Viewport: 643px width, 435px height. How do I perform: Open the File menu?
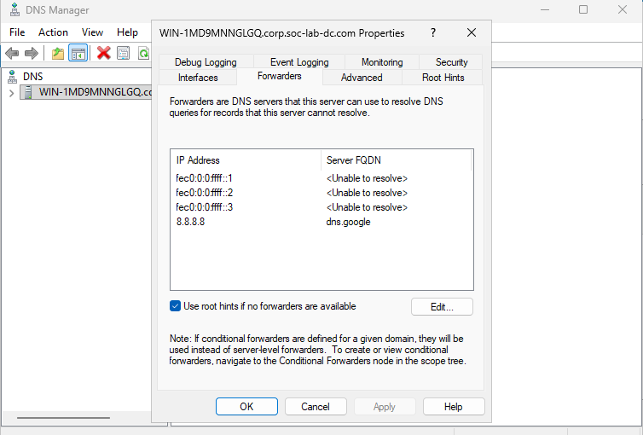click(x=17, y=32)
